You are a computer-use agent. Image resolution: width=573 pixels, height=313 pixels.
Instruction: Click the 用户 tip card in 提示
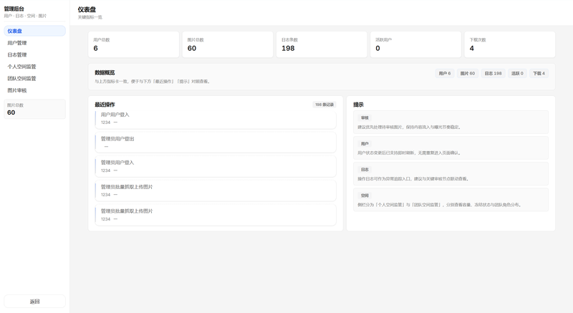coord(451,148)
